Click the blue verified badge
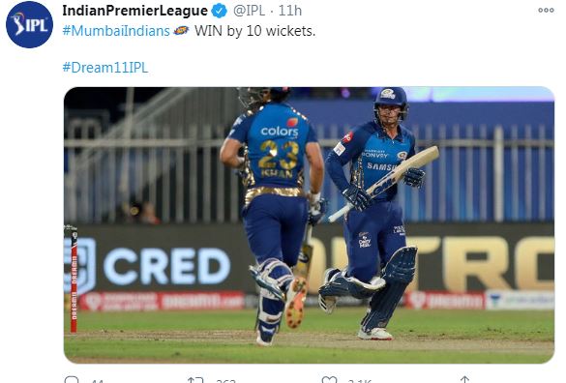 pyautogui.click(x=219, y=11)
